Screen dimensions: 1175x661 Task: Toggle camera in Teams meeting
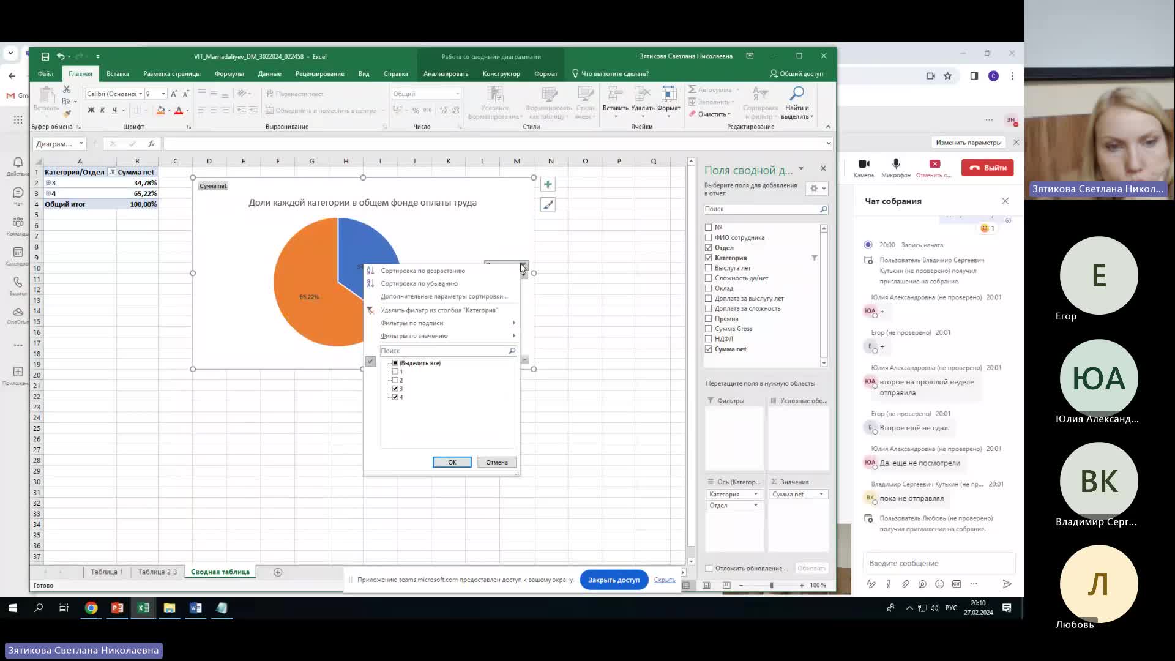point(864,164)
